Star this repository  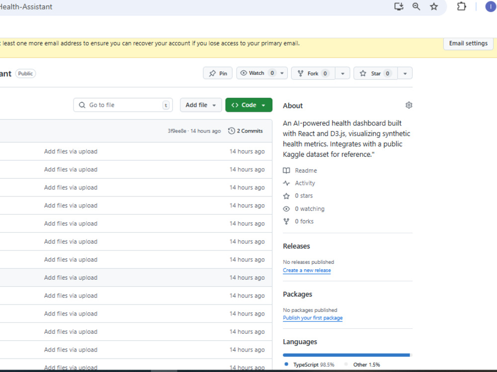375,73
